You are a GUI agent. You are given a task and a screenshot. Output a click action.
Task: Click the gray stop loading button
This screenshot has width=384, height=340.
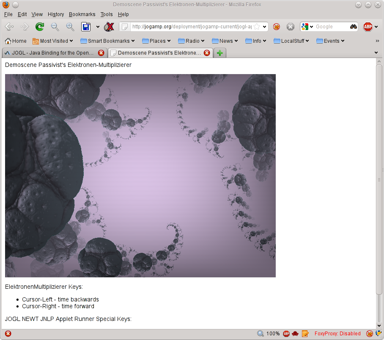tap(291, 27)
